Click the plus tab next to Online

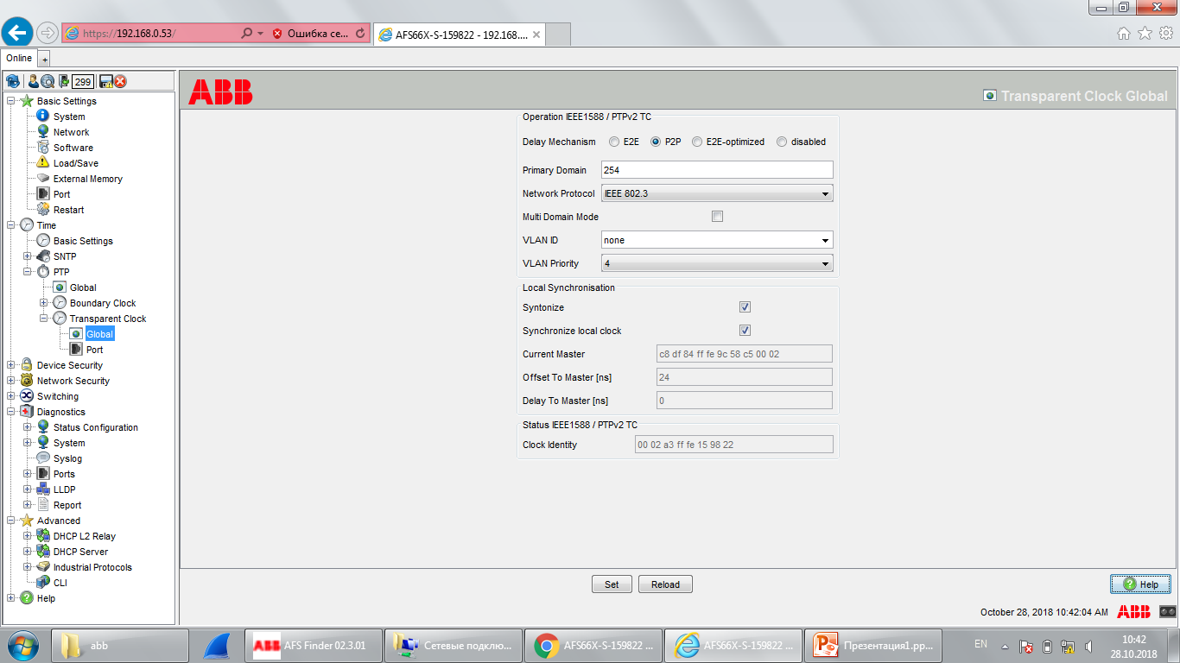click(x=45, y=59)
